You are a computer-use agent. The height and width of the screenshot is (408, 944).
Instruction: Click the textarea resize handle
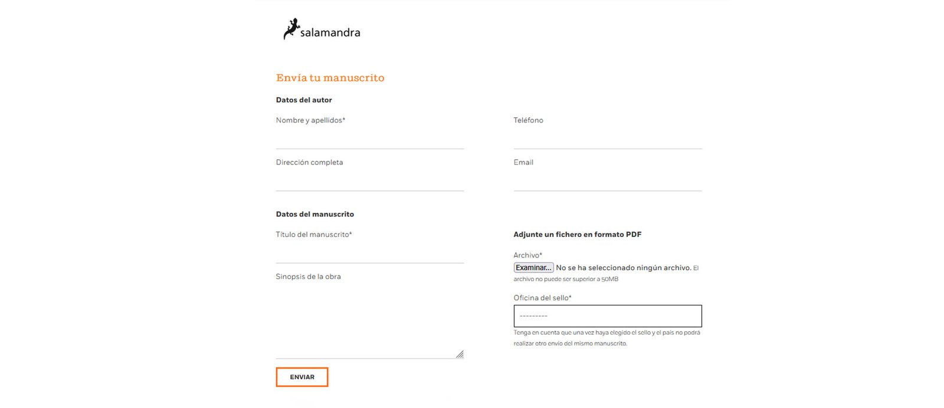coord(460,354)
